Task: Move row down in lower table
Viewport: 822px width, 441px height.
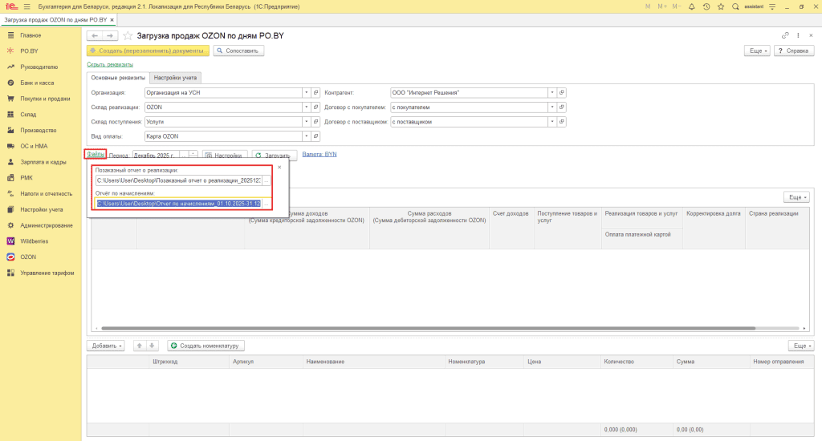Action: (x=152, y=346)
